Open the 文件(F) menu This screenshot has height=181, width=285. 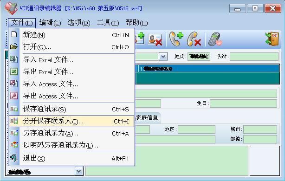click(22, 23)
